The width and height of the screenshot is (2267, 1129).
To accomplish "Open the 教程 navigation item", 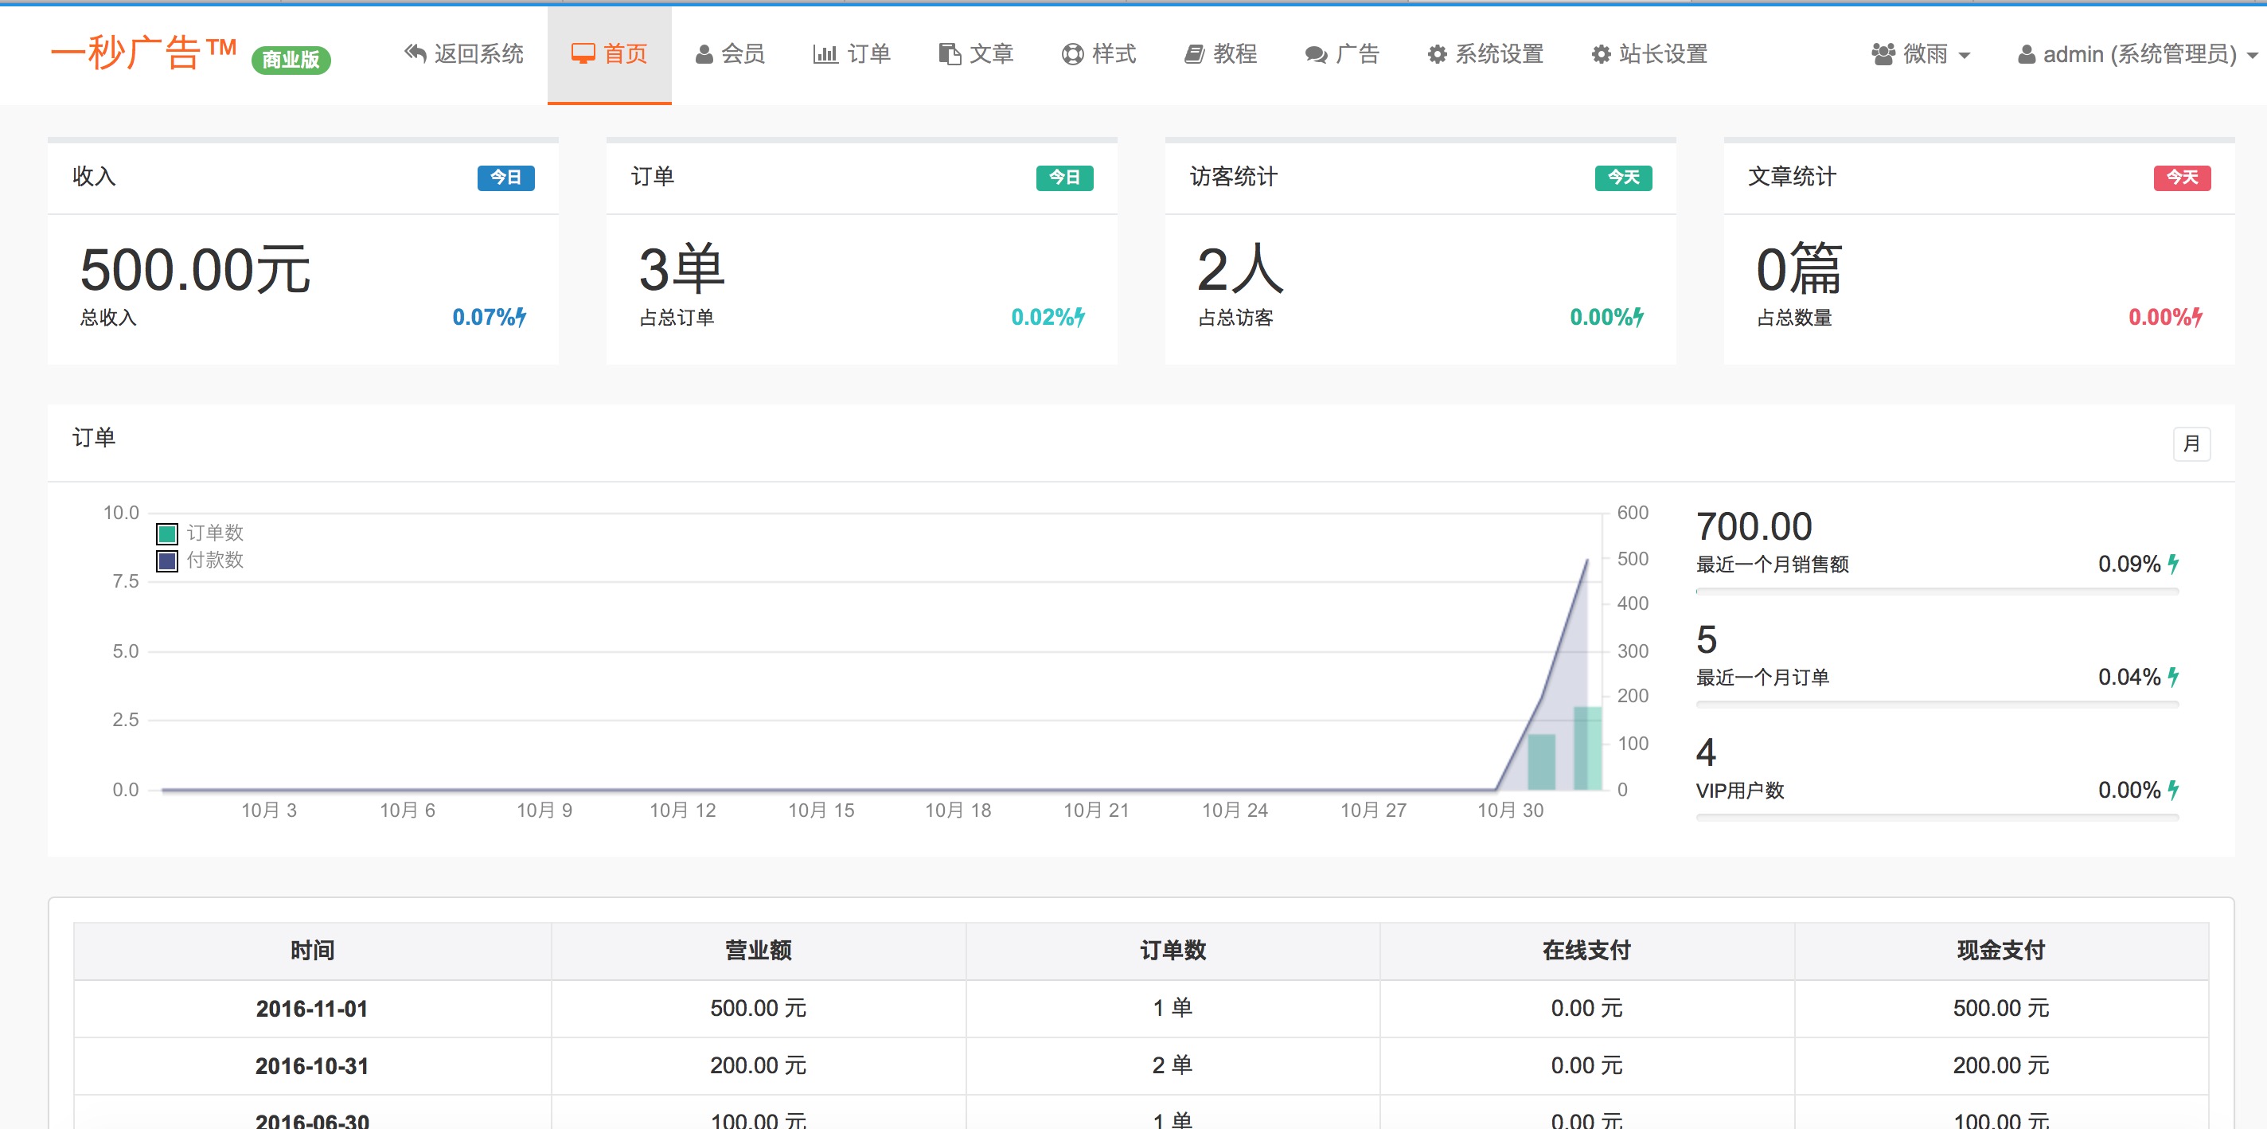I will pyautogui.click(x=1220, y=55).
